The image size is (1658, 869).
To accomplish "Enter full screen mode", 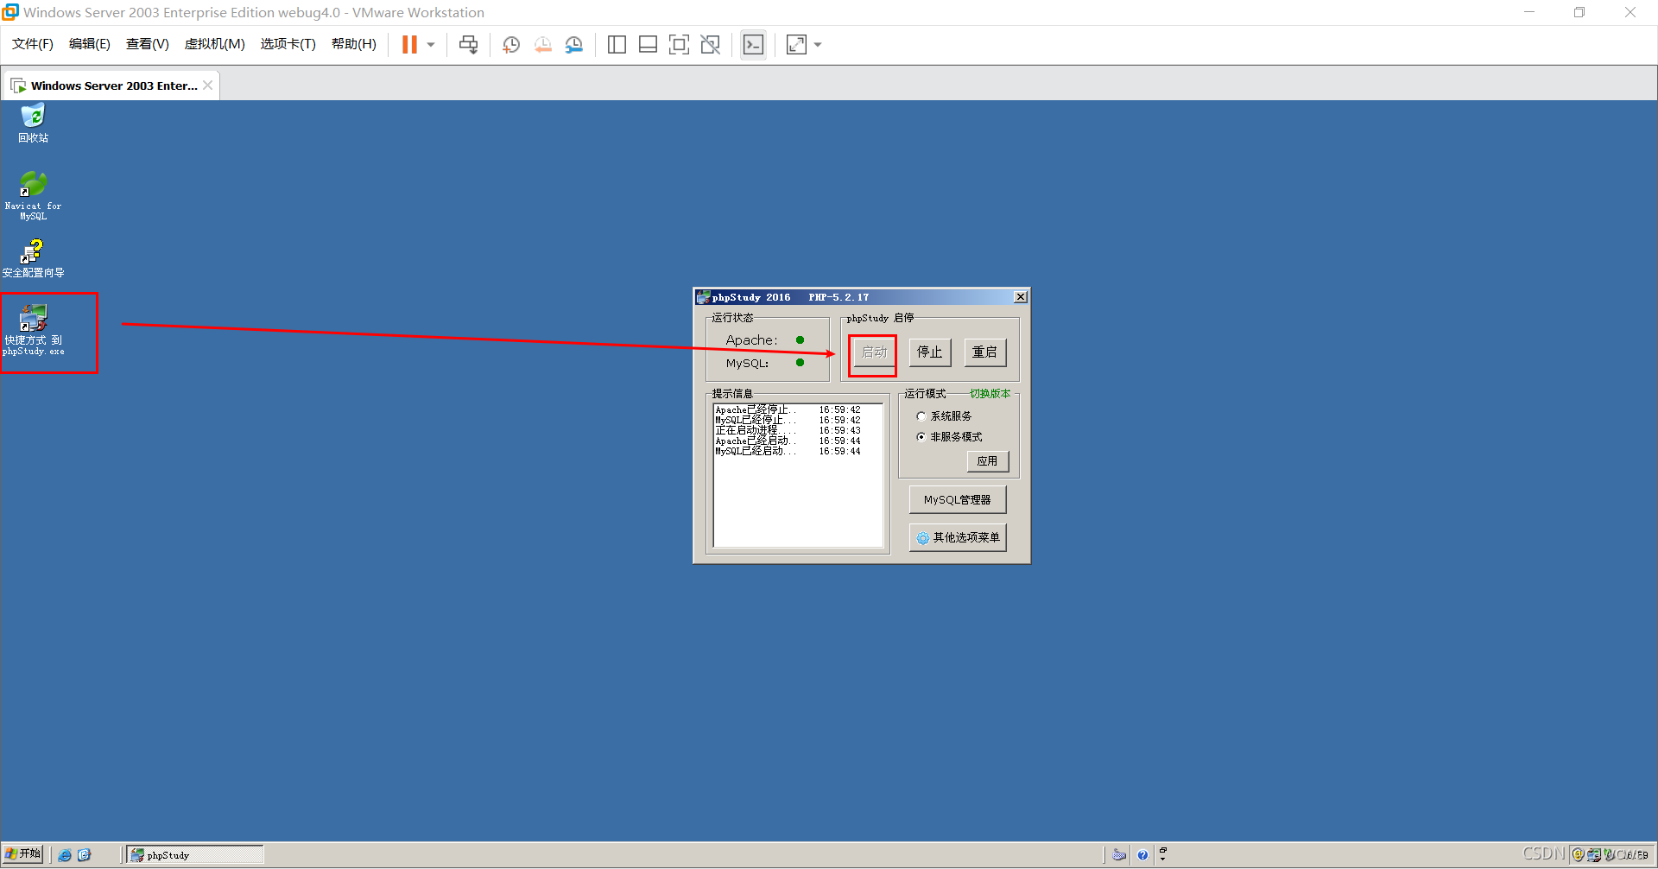I will click(x=679, y=45).
